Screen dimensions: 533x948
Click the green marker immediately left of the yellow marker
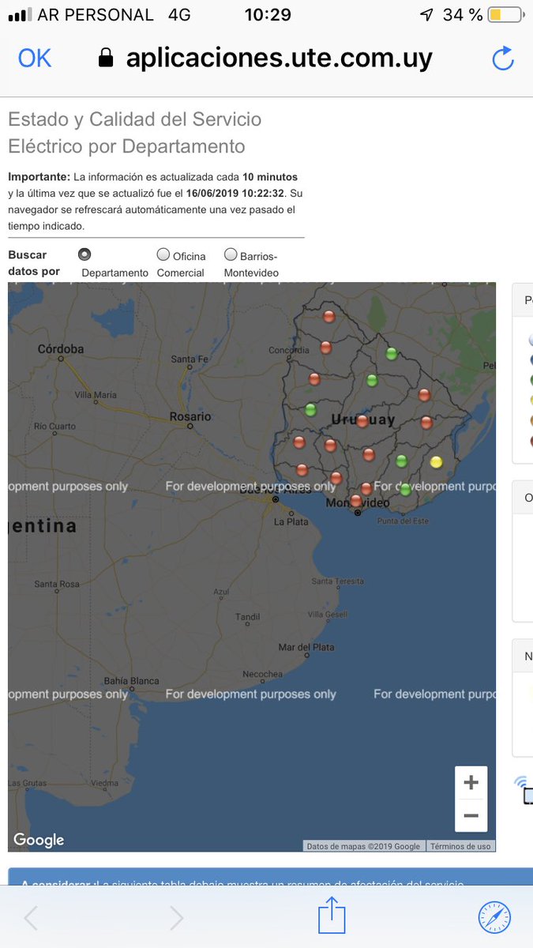(401, 461)
